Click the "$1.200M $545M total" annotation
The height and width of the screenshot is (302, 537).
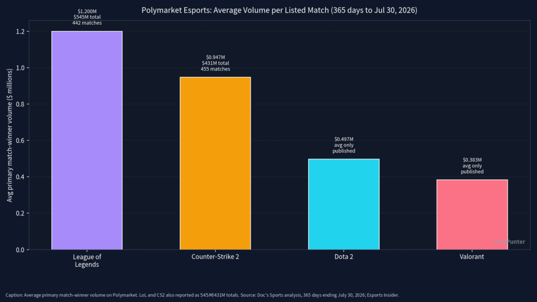click(87, 17)
